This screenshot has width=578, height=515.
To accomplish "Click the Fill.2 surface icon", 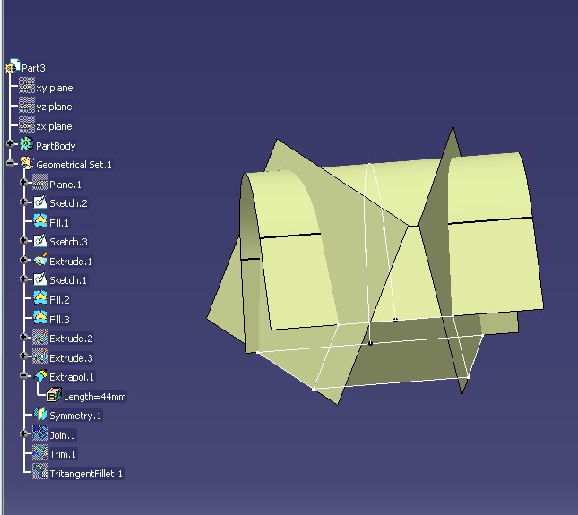I will [x=40, y=298].
